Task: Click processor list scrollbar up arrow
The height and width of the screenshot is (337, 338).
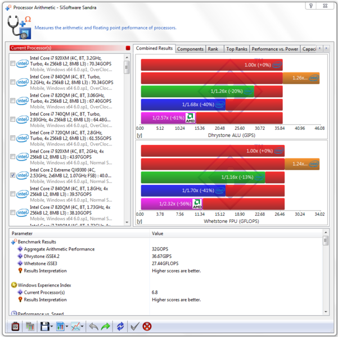Action: pyautogui.click(x=127, y=57)
